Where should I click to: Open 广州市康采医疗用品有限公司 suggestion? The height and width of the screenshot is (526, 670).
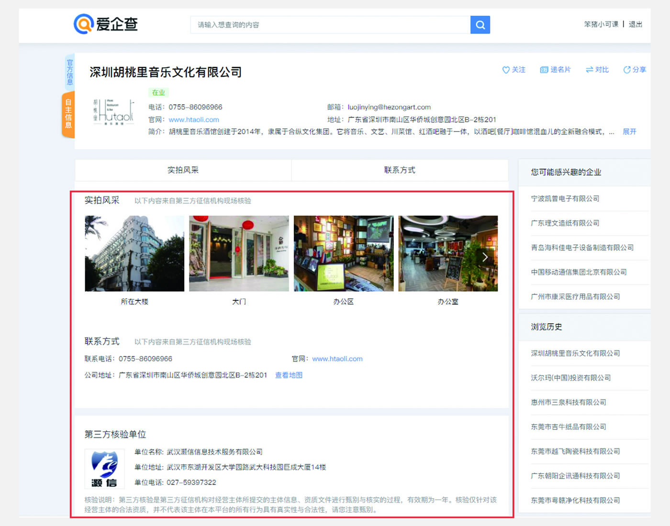pos(576,296)
